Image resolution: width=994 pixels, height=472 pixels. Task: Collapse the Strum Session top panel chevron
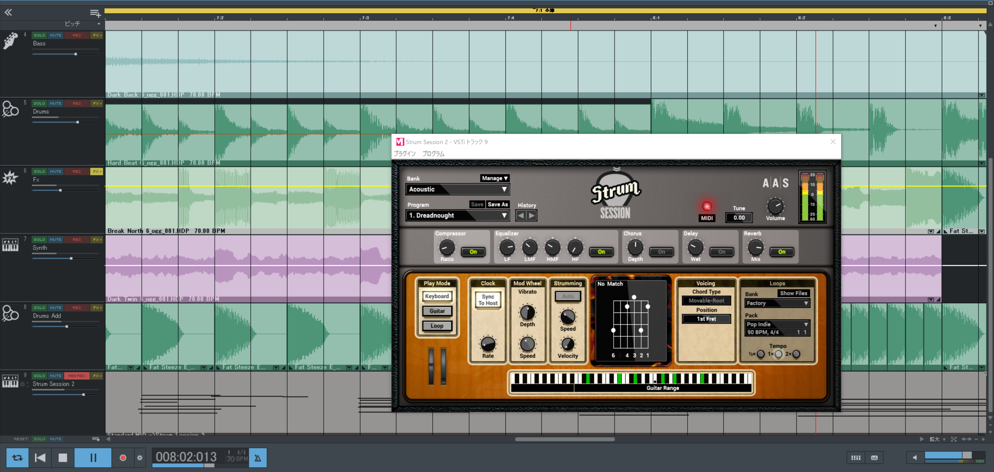617,169
